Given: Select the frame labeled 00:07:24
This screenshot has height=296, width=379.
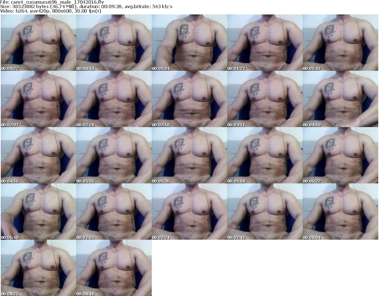Looking at the screenshot, I should 189,212.
